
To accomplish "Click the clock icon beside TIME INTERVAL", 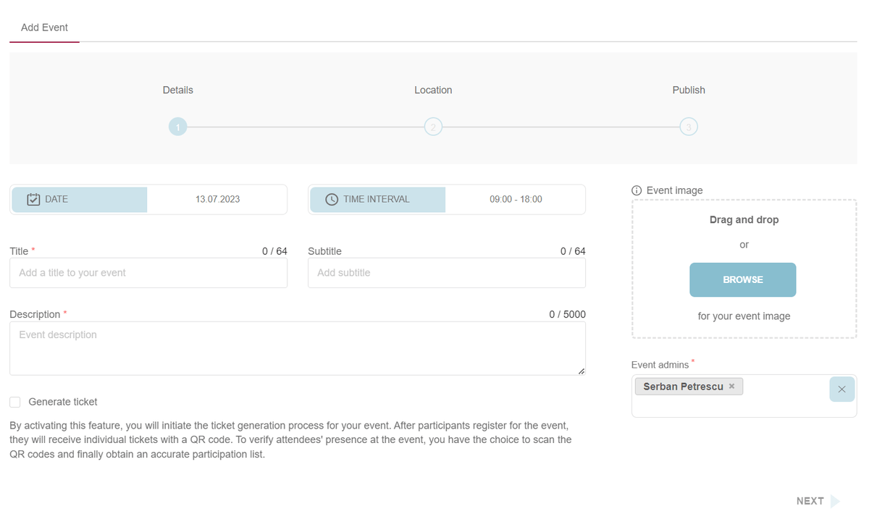I will coord(332,199).
